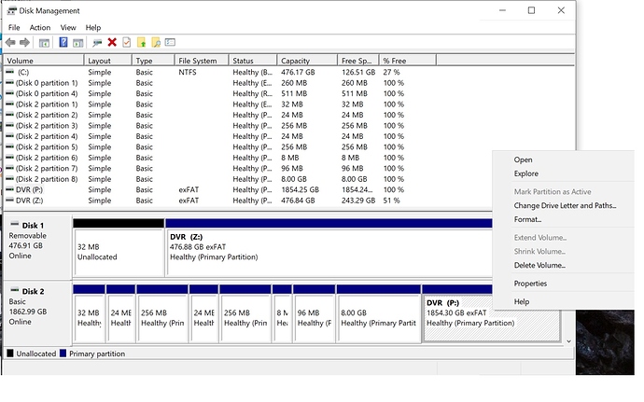Click the Forward arrow in the toolbar
Viewport: 644px width, 402px height.
[25, 42]
